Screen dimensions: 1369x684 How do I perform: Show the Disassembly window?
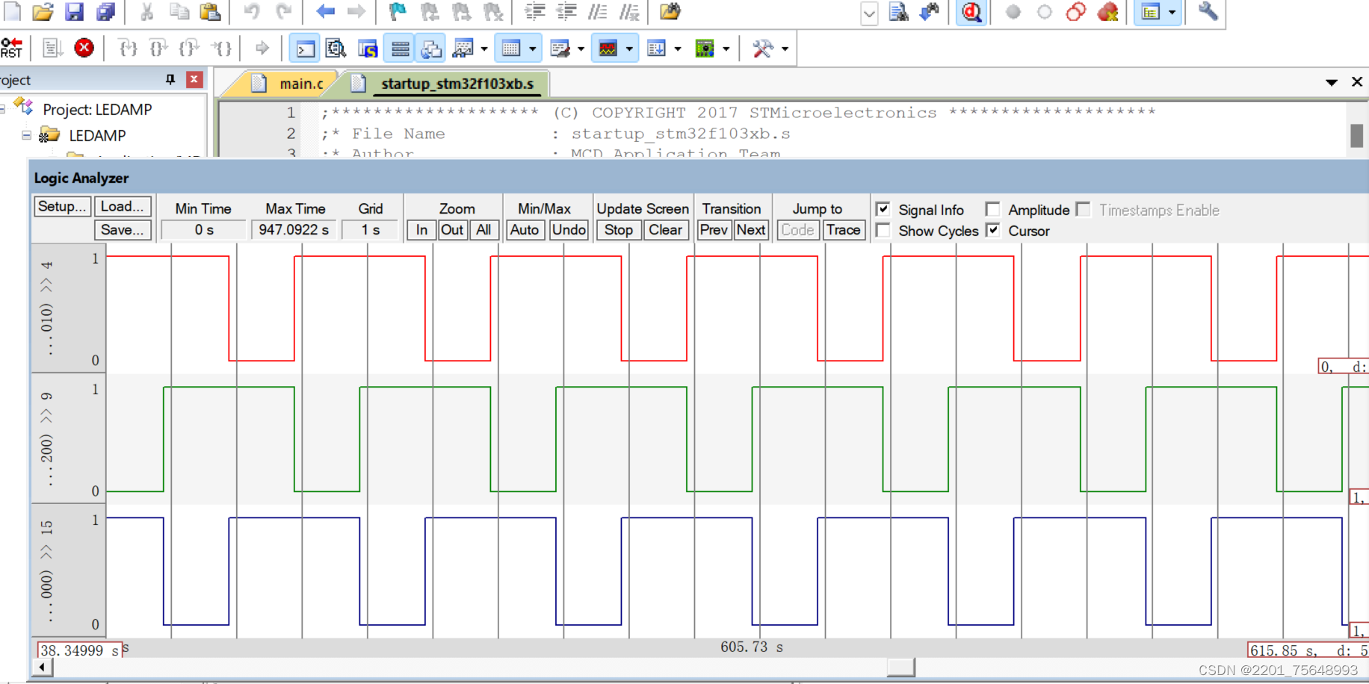point(336,49)
